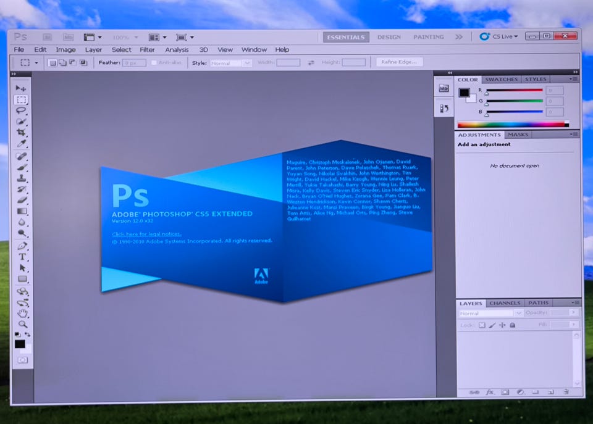Select the History Brush tool

22,189
